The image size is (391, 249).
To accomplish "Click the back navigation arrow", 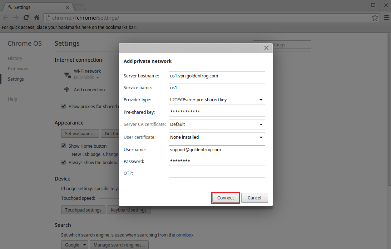I will click(x=6, y=17).
